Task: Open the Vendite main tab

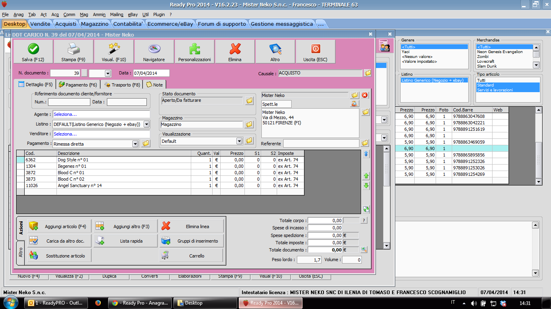Action: [x=40, y=24]
